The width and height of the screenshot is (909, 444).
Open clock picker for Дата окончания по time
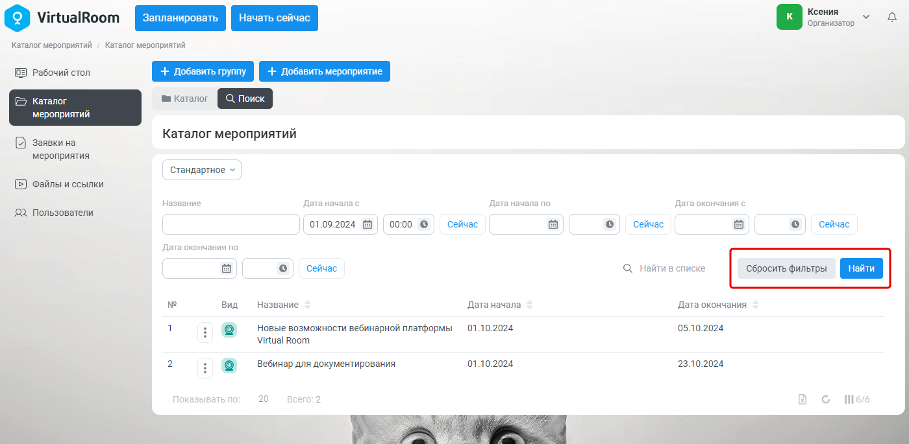click(283, 268)
